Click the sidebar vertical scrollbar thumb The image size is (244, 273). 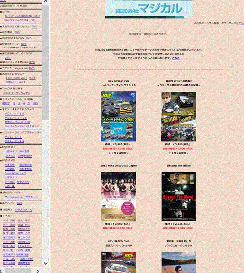click(x=45, y=62)
